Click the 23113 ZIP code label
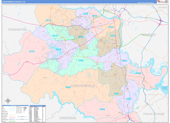The height and width of the screenshot is (123, 170). pyautogui.click(x=48, y=20)
